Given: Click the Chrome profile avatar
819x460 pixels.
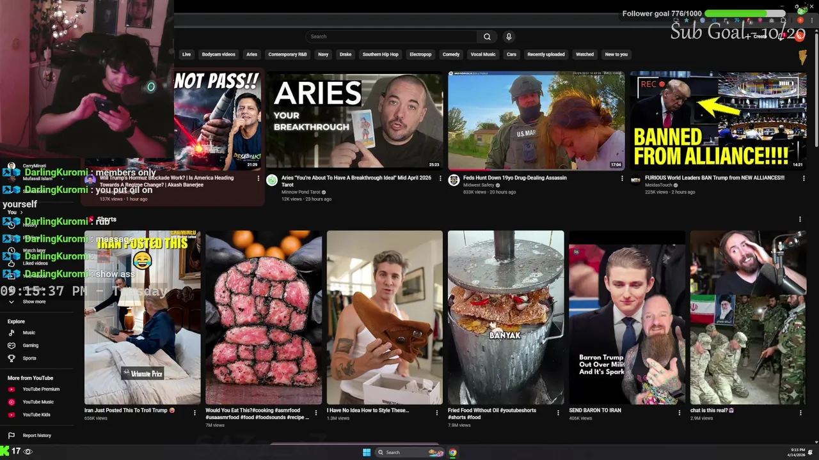Looking at the screenshot, I should click(800, 20).
